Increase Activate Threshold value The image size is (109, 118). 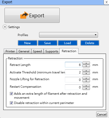pyautogui.click(x=86, y=71)
